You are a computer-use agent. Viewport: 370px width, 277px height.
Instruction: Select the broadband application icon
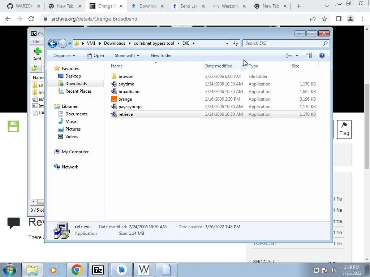pos(114,91)
